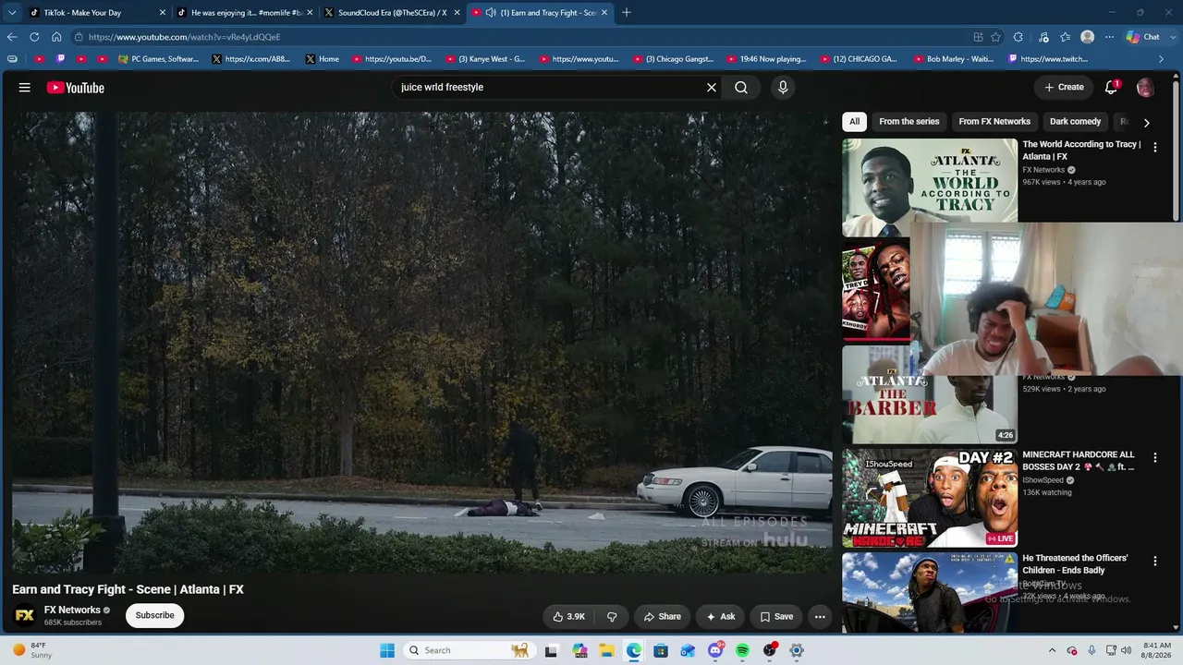Screen dimensions: 1183x665
Task: Like the video with 3.9K likes
Action: click(x=569, y=617)
